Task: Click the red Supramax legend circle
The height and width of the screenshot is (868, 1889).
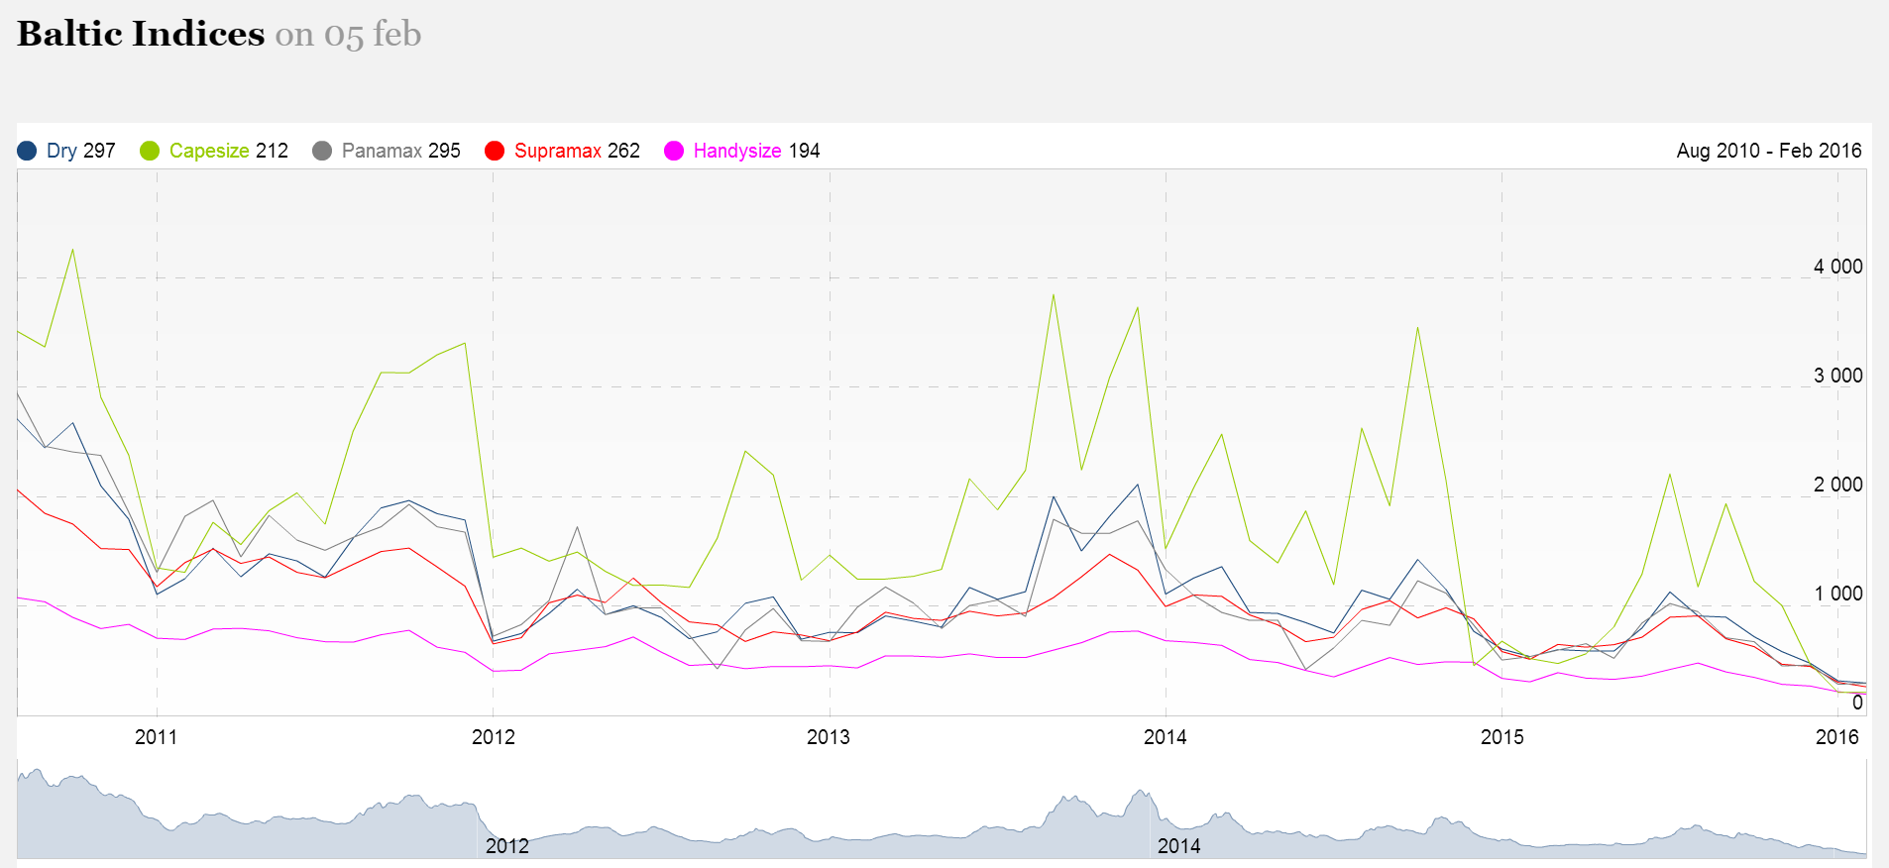Action: 495,151
